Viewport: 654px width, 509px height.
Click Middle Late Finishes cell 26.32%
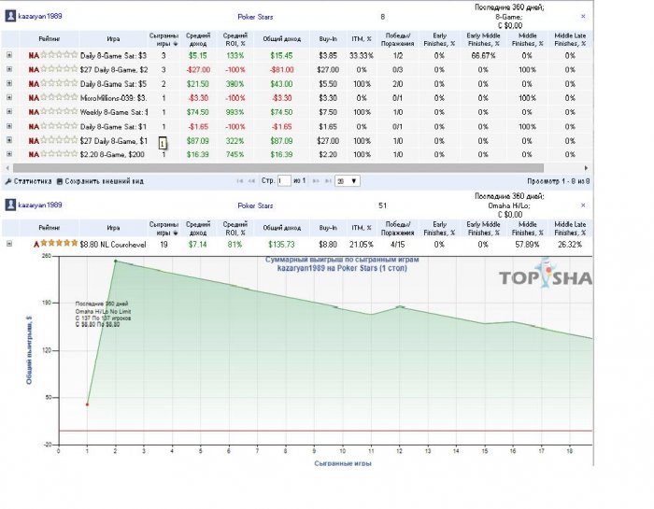pos(570,245)
